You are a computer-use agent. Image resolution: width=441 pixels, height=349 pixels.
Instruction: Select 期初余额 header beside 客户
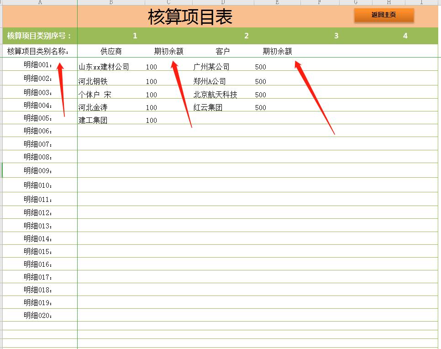coord(277,51)
